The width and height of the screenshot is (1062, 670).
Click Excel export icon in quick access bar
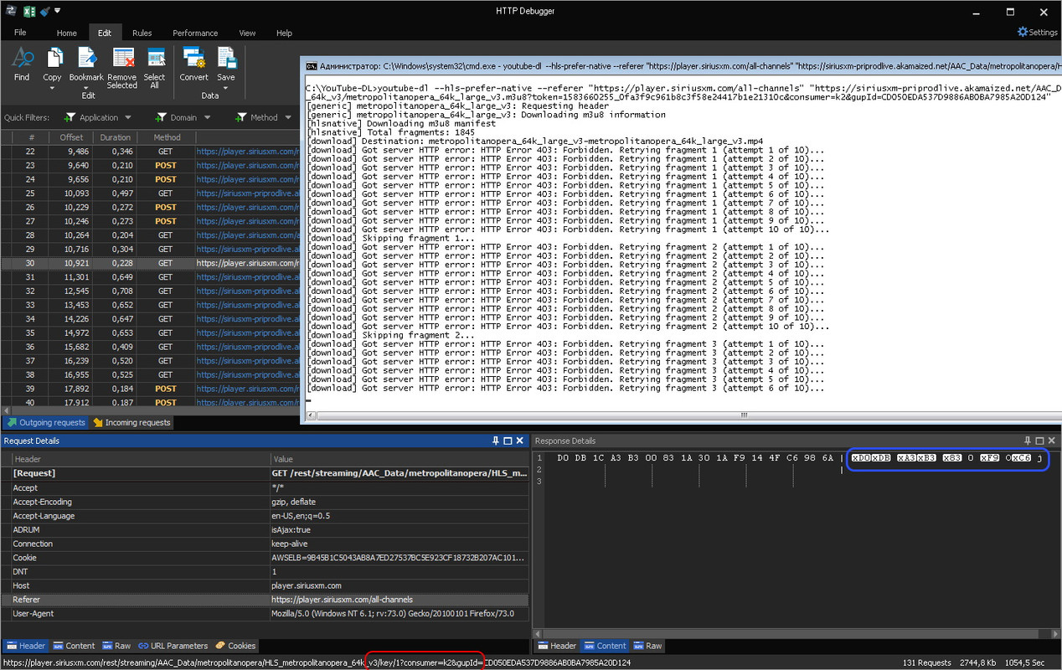pyautogui.click(x=28, y=12)
